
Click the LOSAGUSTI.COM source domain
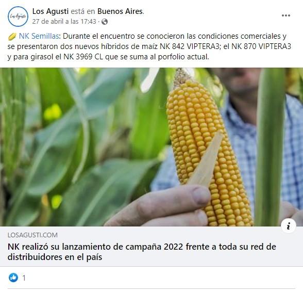32,235
